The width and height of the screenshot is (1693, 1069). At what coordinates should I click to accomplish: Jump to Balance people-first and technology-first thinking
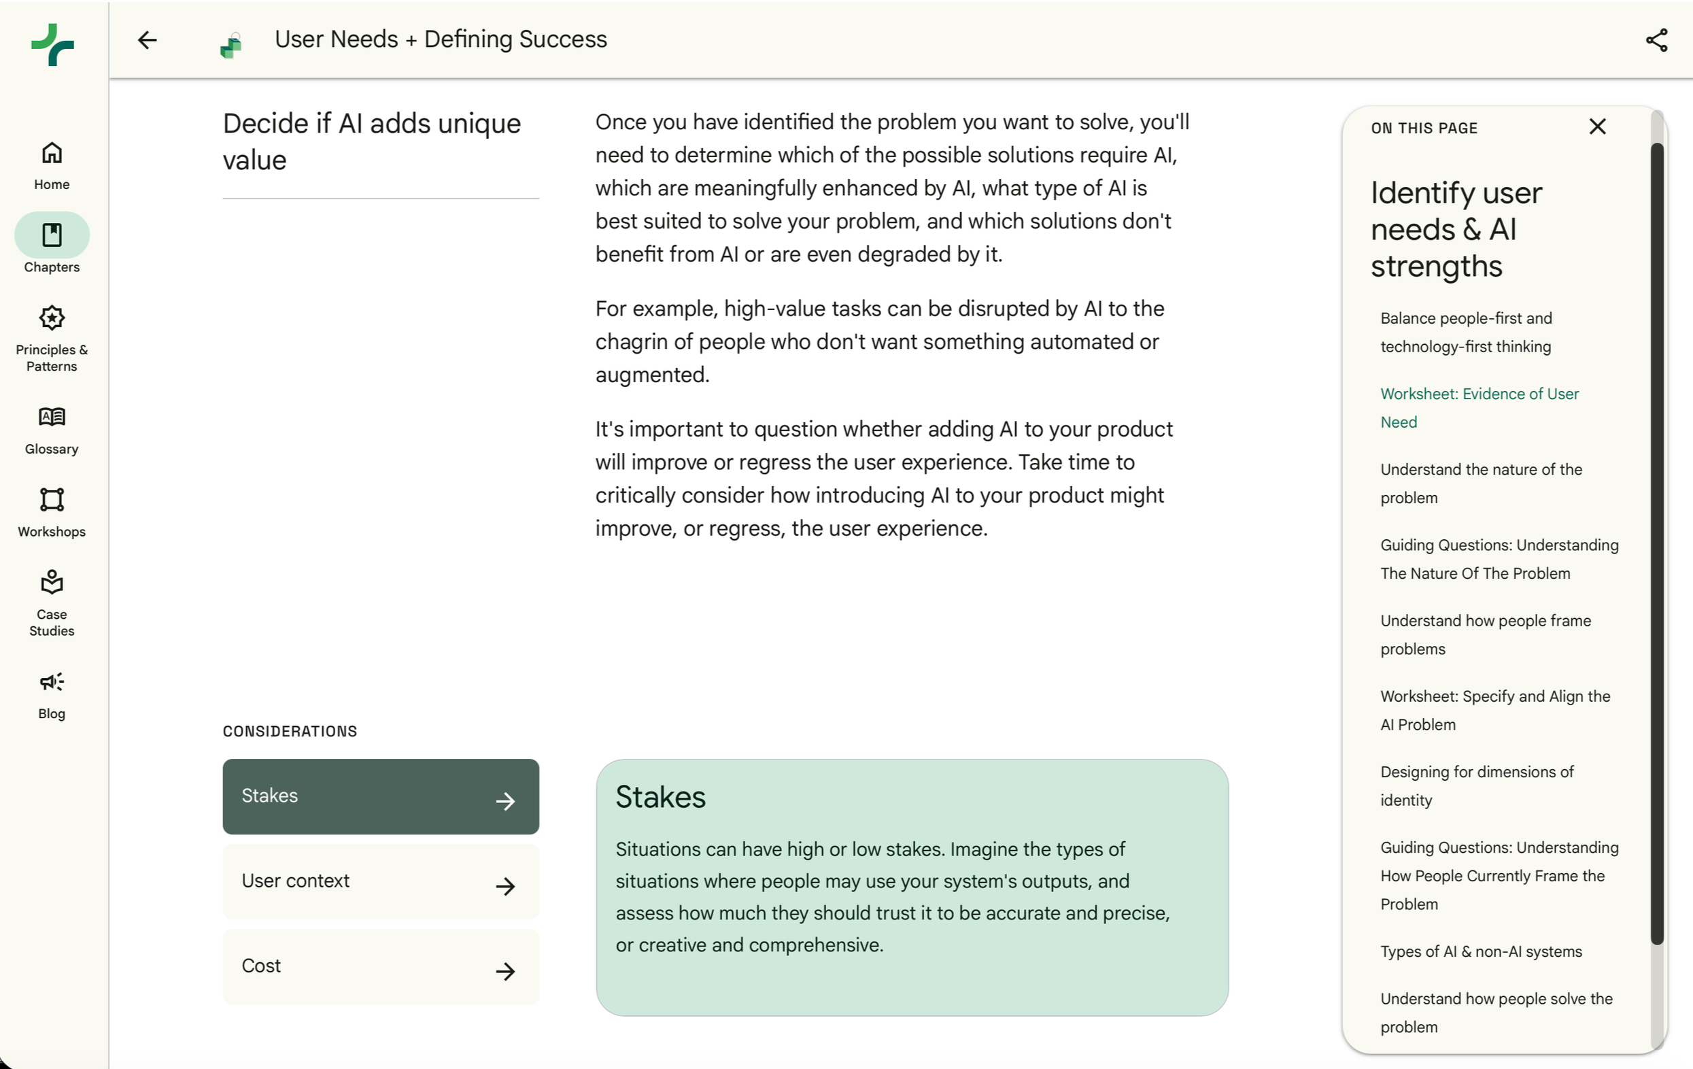(x=1466, y=333)
